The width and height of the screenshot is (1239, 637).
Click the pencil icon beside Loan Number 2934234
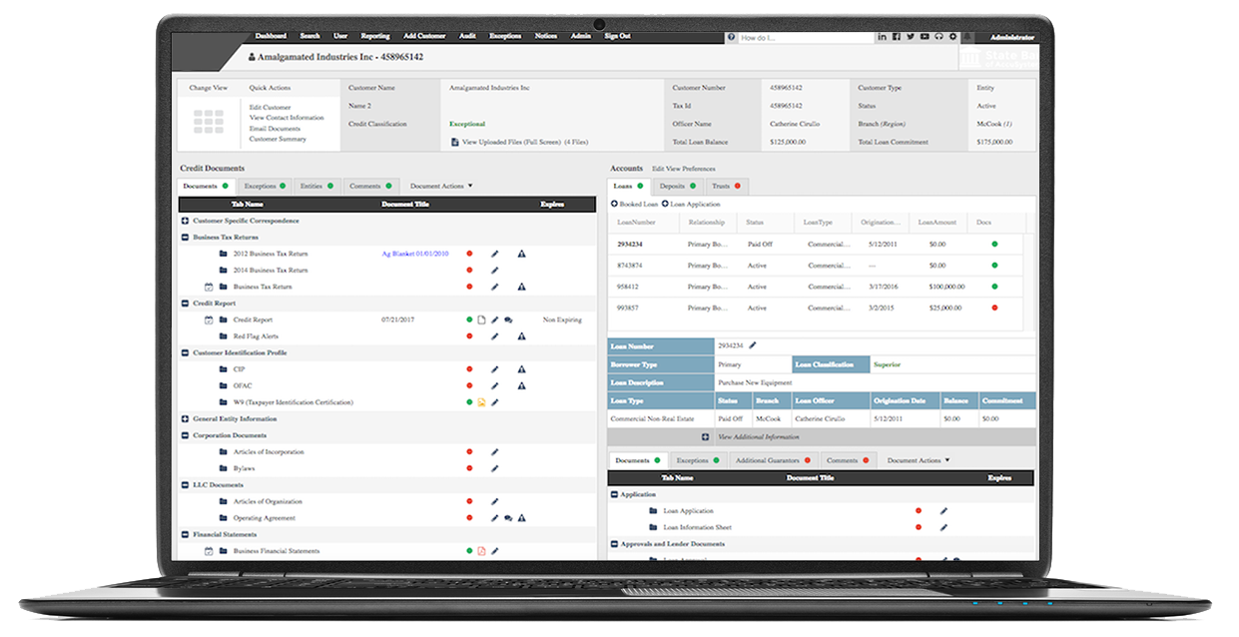(x=753, y=345)
